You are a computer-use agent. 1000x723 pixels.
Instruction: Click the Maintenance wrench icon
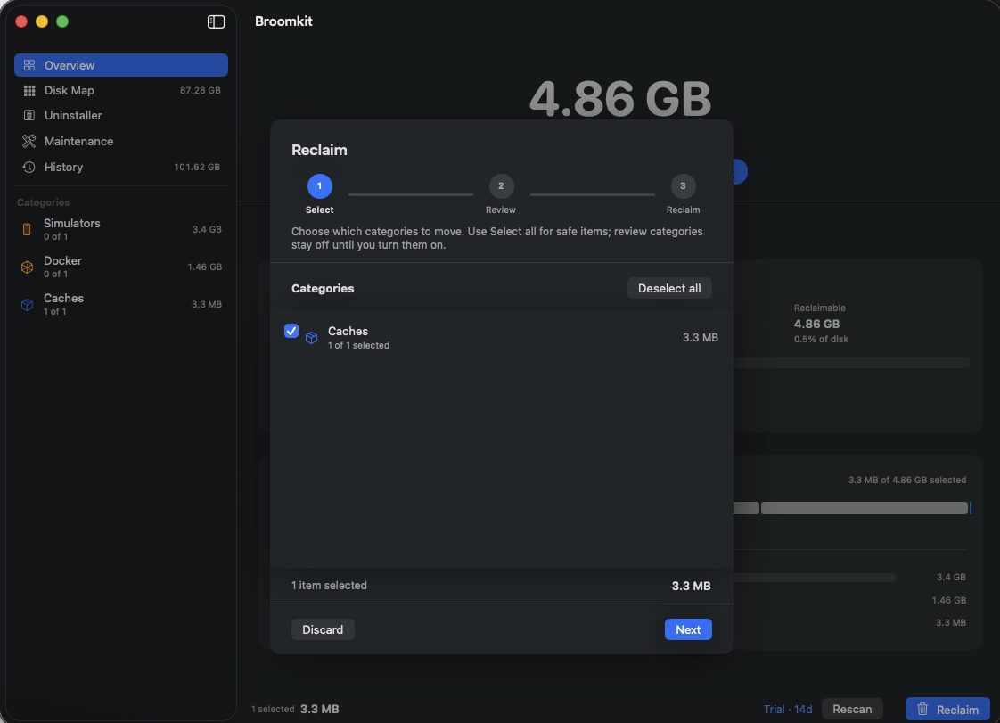tap(29, 141)
